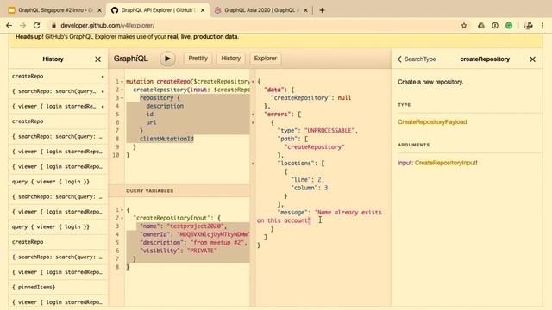Select first 'query { viewer { login }}' history entry
Viewport: 552px width, 310px height.
tap(58, 182)
